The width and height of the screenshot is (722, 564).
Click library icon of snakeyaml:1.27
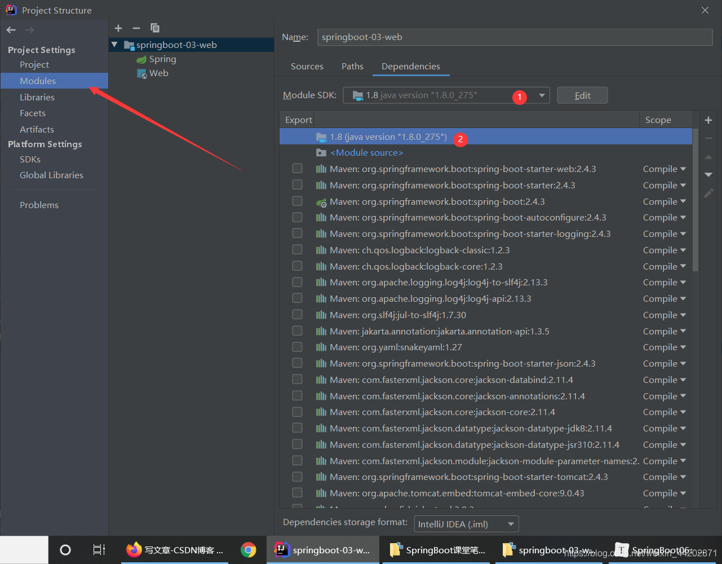[x=321, y=347]
